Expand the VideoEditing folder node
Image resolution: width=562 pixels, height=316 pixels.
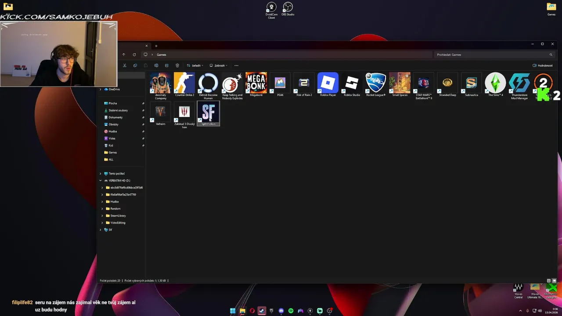(102, 223)
